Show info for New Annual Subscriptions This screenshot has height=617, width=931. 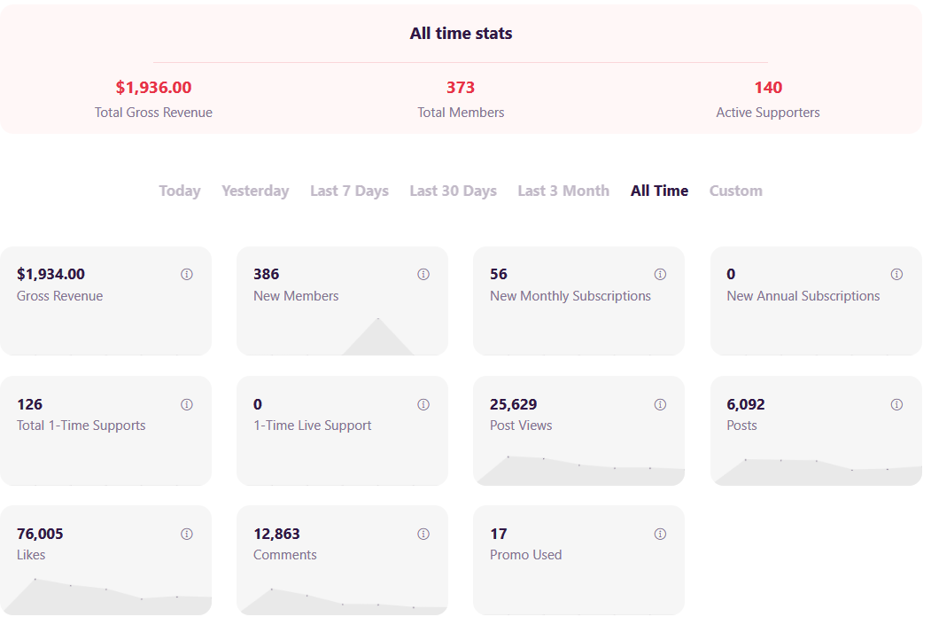coord(896,274)
